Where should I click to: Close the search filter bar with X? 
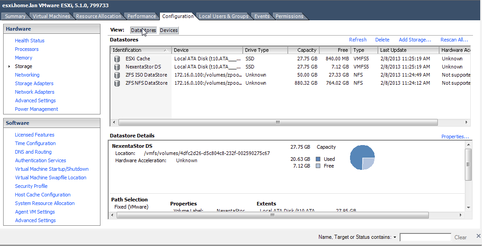click(478, 237)
